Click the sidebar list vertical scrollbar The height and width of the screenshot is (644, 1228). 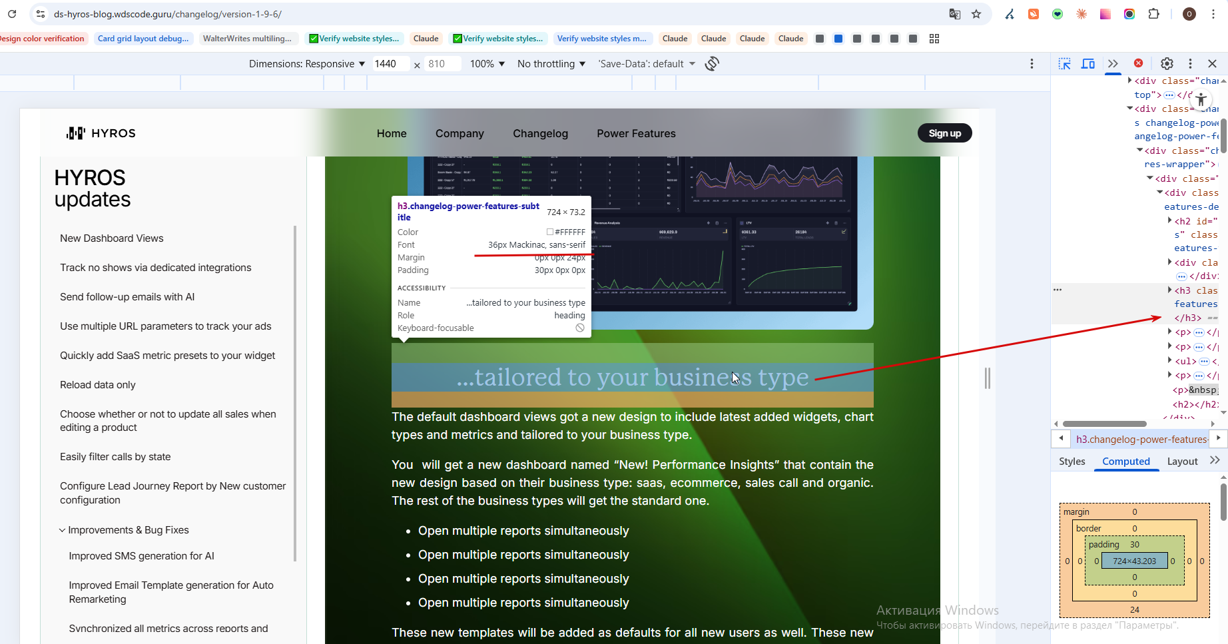[295, 393]
